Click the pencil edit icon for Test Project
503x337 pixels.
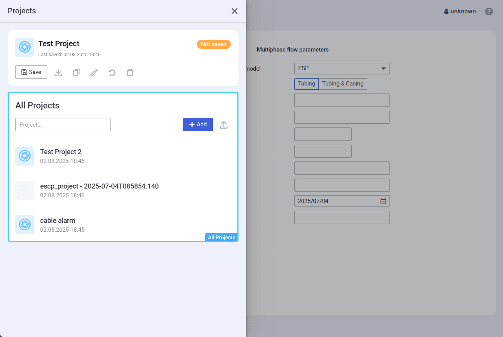(x=94, y=73)
